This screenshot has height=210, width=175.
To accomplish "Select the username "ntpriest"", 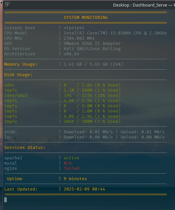I will coord(74,28).
